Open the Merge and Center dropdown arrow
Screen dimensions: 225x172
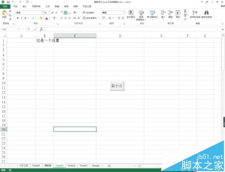coord(99,18)
